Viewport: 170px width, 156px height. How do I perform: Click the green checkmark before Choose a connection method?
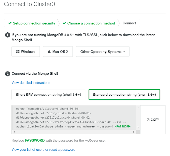click(64, 23)
